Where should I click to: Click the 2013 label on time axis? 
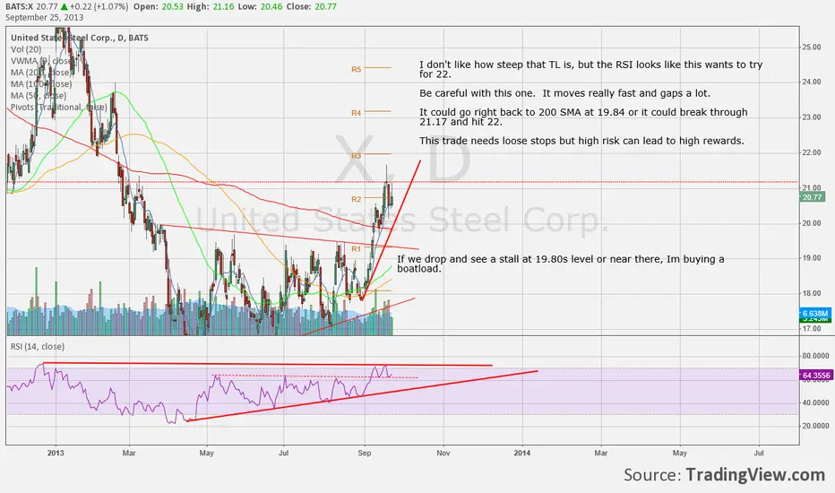click(x=56, y=453)
